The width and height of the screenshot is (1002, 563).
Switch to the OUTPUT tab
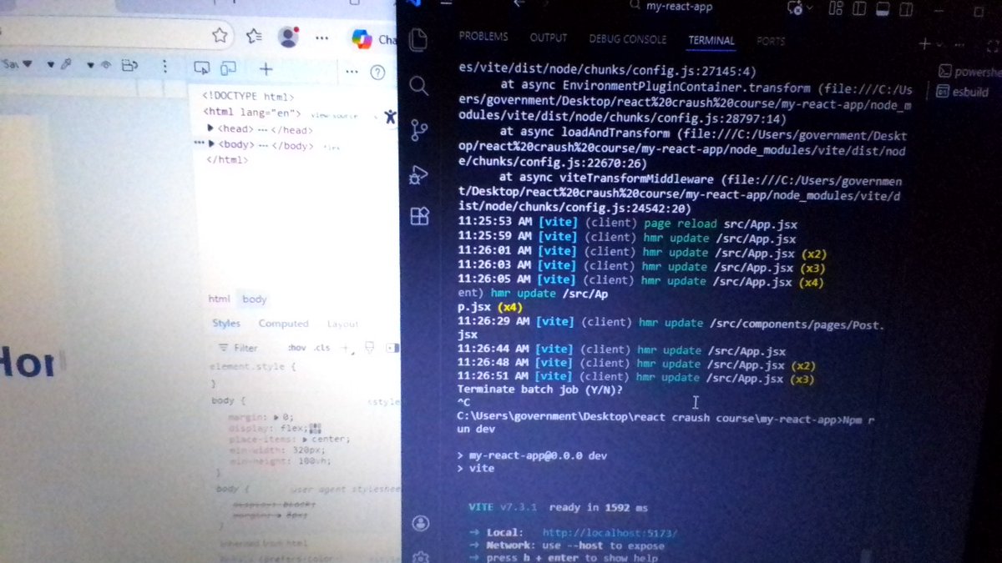548,38
